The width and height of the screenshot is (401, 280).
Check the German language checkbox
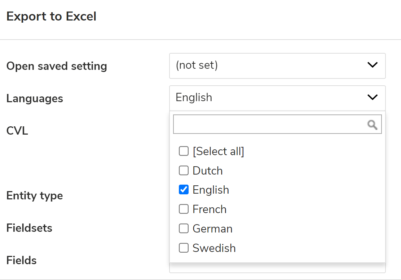coord(184,229)
